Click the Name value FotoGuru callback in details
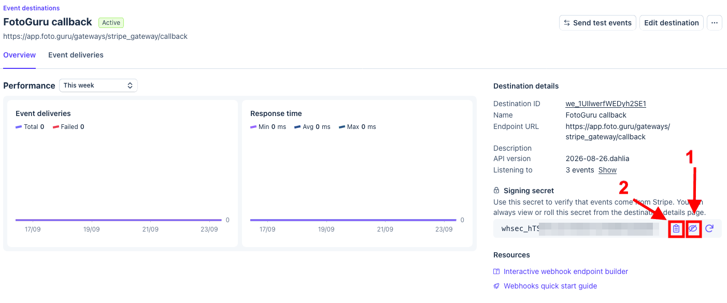The image size is (727, 303). pyautogui.click(x=596, y=115)
